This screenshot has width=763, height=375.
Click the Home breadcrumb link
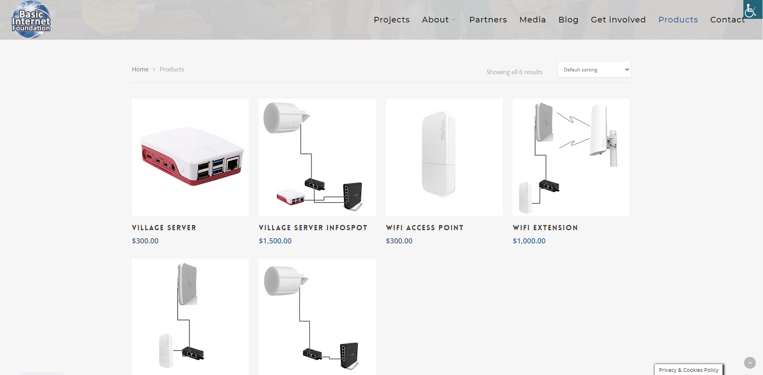tap(140, 69)
